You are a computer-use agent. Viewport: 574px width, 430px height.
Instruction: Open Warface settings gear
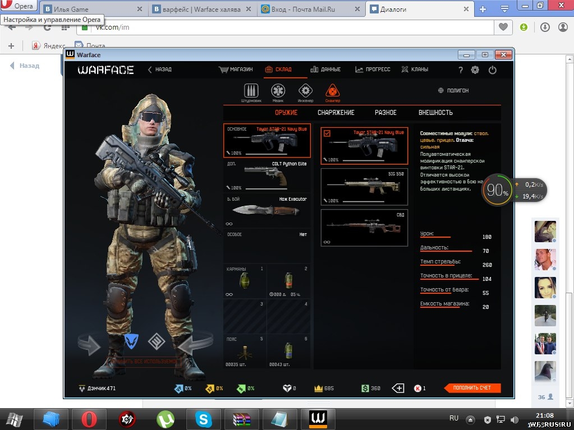coord(475,70)
